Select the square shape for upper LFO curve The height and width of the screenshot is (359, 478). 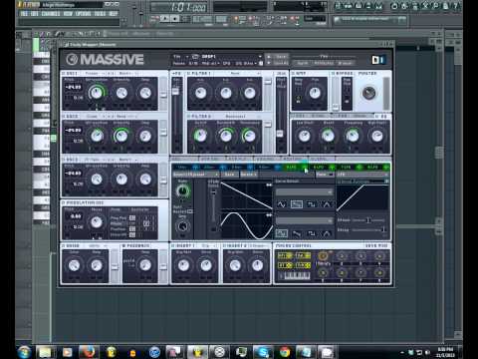point(312,204)
